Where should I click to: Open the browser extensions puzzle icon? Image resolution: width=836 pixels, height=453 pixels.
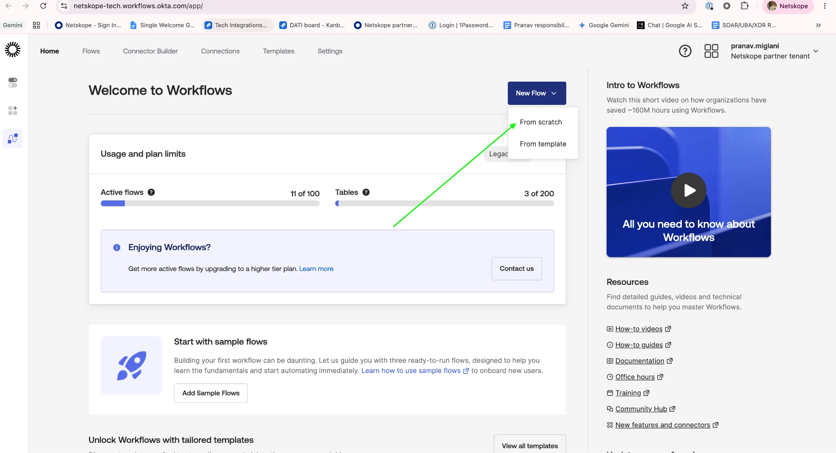pos(745,6)
